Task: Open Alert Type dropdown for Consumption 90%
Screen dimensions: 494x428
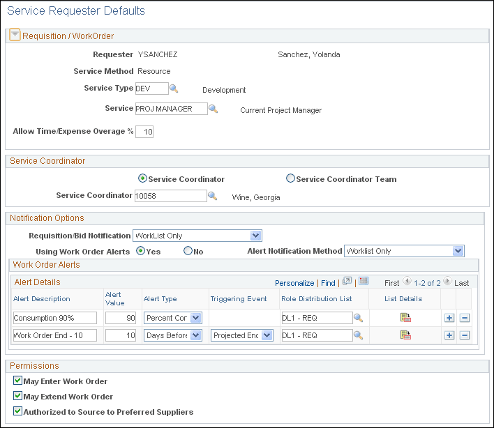Action: pyautogui.click(x=173, y=318)
